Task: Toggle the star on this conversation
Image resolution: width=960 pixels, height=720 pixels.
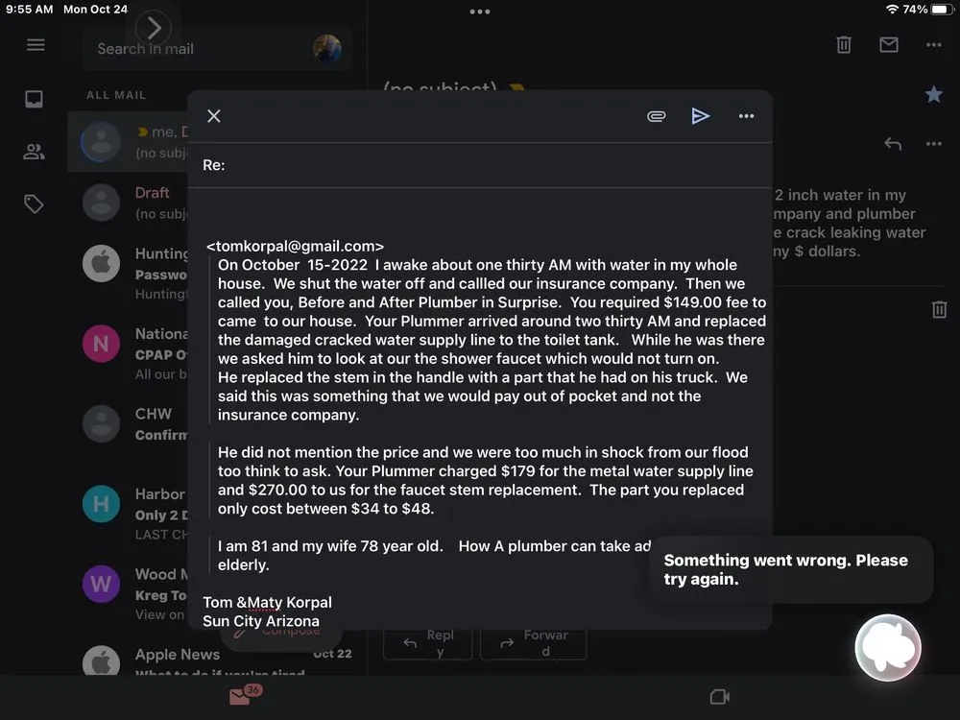Action: 933,94
